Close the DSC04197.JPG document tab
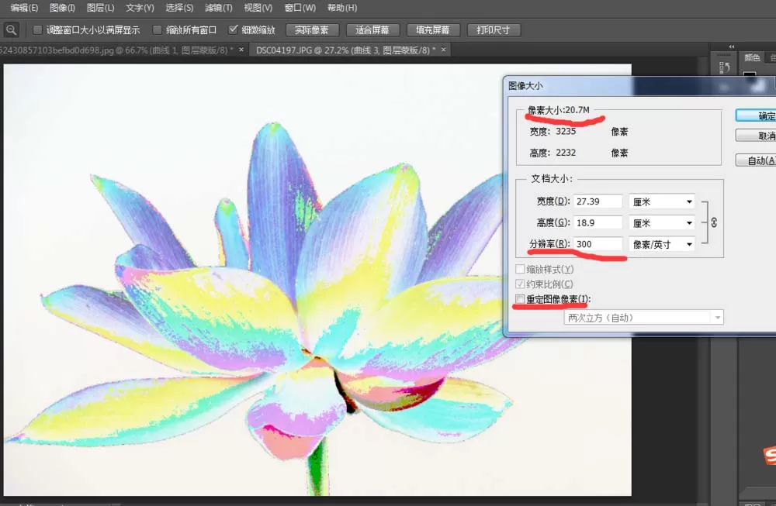This screenshot has height=506, width=776. click(x=443, y=50)
